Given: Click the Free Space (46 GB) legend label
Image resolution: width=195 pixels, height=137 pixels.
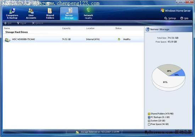Looking at the screenshot, I should pos(160,124).
